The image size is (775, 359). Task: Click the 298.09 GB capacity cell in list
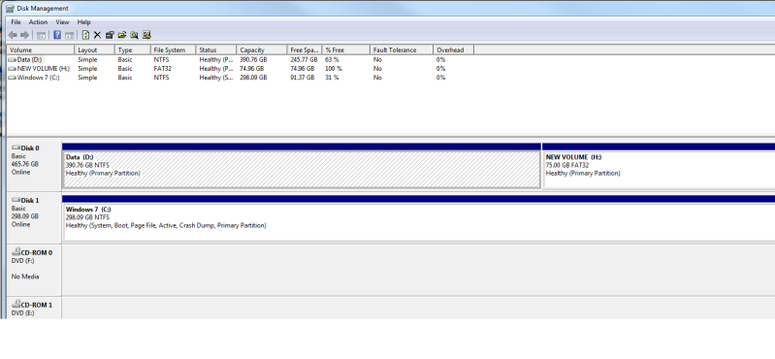pos(253,78)
